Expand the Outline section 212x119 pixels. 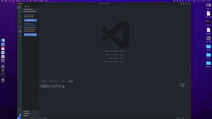[30, 111]
